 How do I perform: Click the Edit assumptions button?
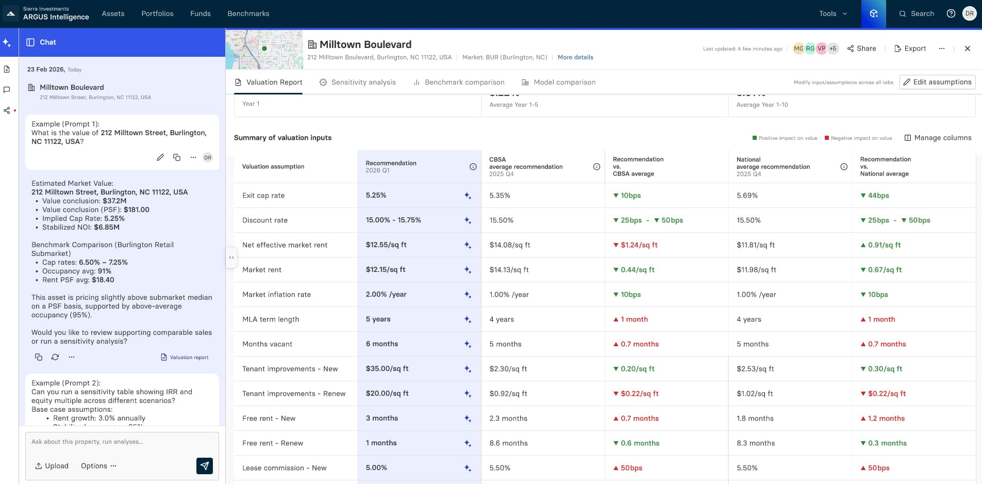click(937, 82)
